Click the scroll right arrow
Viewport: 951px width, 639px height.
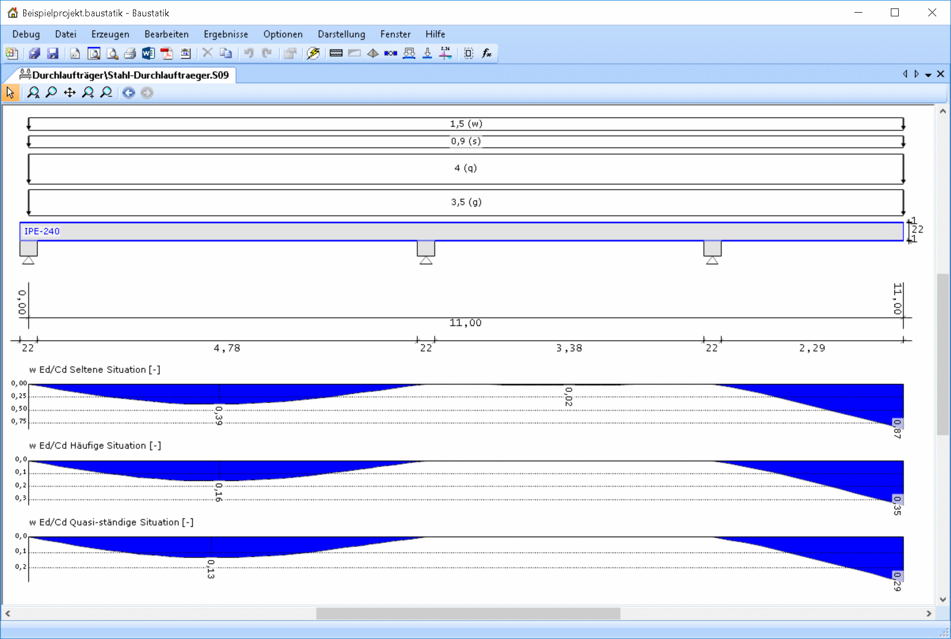point(929,614)
